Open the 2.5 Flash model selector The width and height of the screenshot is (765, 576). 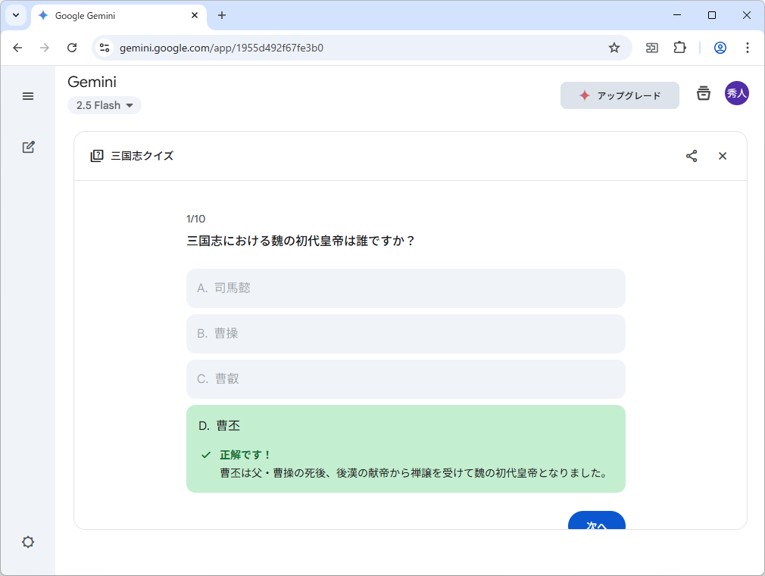[104, 105]
